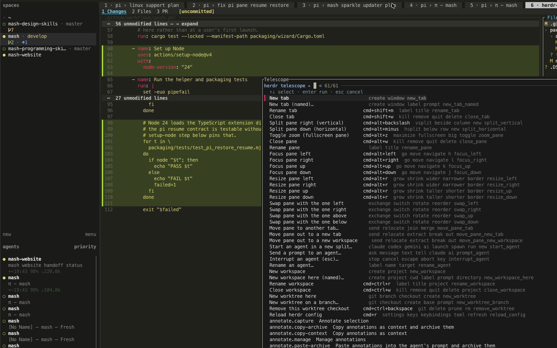Open the mash website handoff status agent

[48, 265]
